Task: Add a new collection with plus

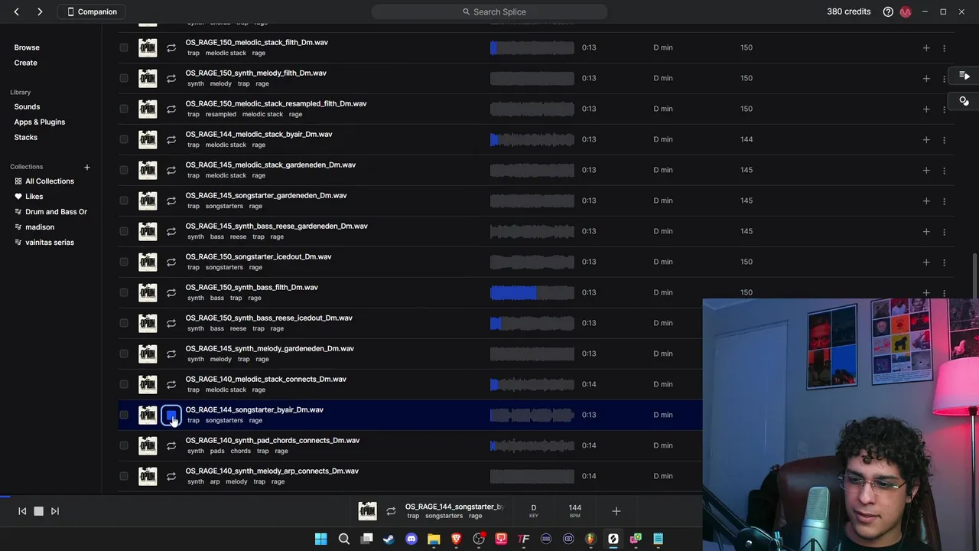Action: click(87, 167)
